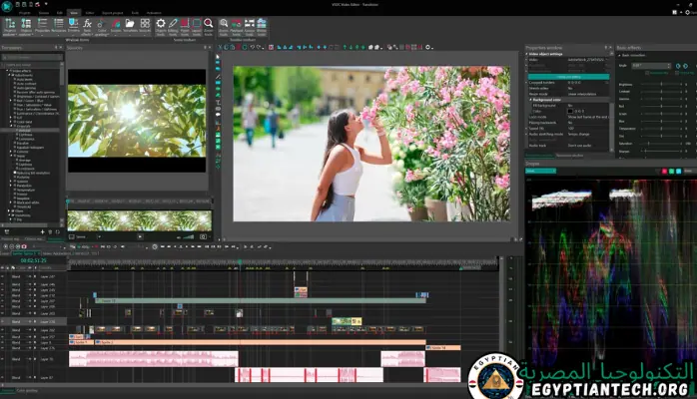Toggle the Layout tools ribbon icon
The image size is (697, 399).
[x=197, y=27]
